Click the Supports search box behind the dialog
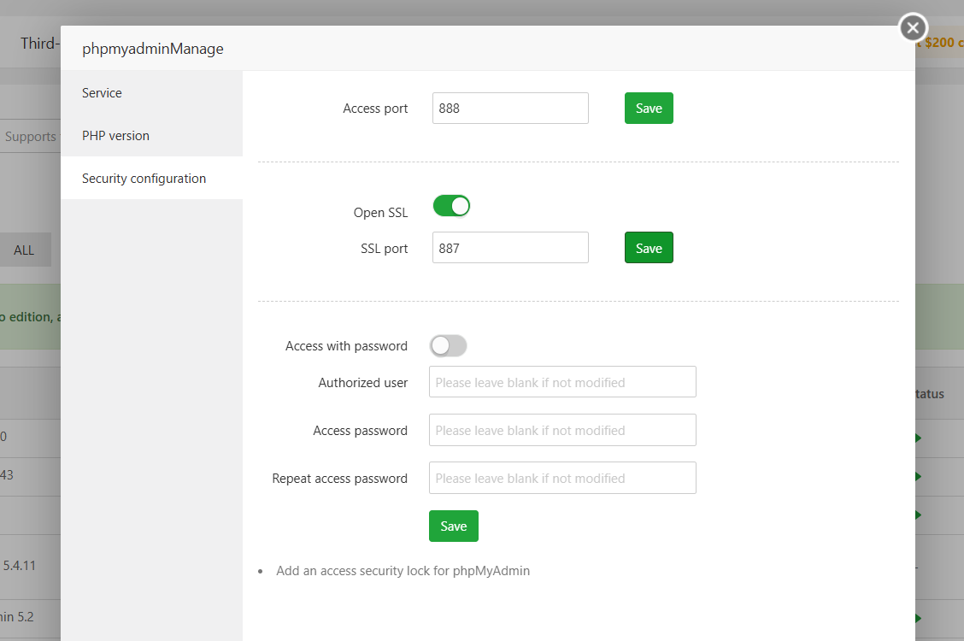Viewport: 964px width, 641px height. click(x=30, y=137)
